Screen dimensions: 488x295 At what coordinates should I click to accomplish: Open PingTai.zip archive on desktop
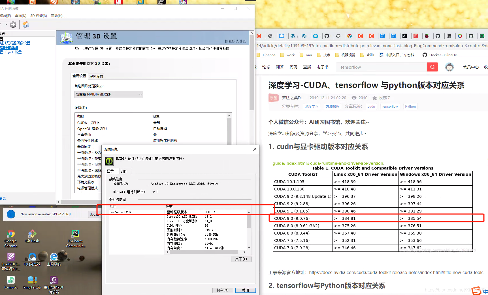32,283
